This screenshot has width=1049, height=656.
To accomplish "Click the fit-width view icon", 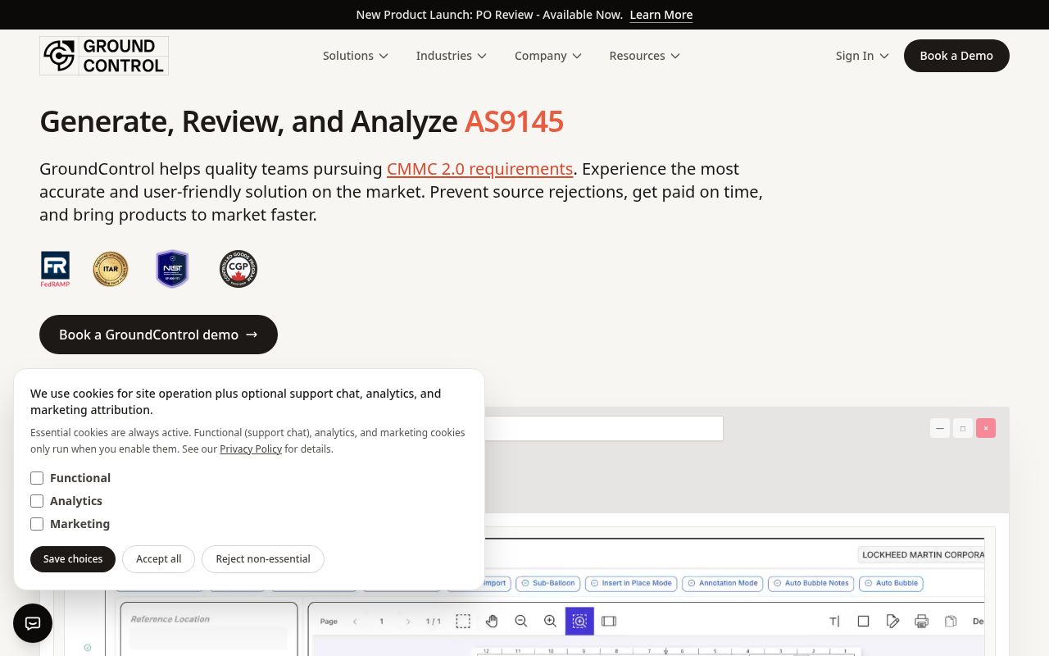I will coord(609,622).
